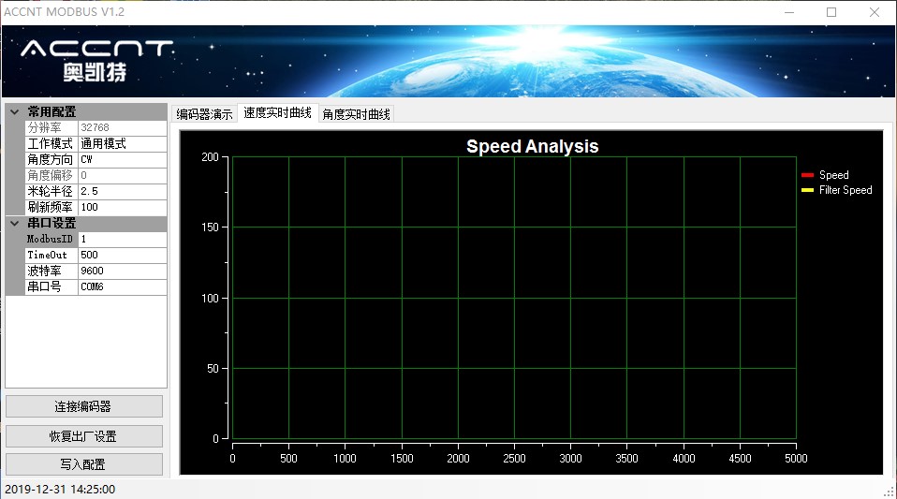The width and height of the screenshot is (897, 499).
Task: Click the 串口号 COM6 value field
Action: coord(122,286)
